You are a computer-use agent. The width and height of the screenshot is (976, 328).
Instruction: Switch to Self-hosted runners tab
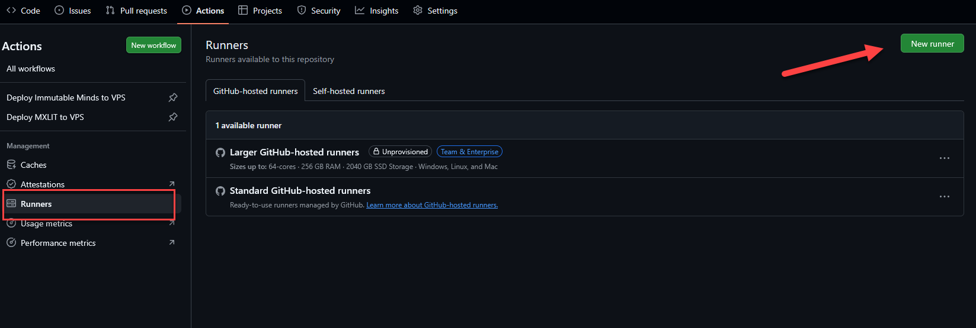349,91
